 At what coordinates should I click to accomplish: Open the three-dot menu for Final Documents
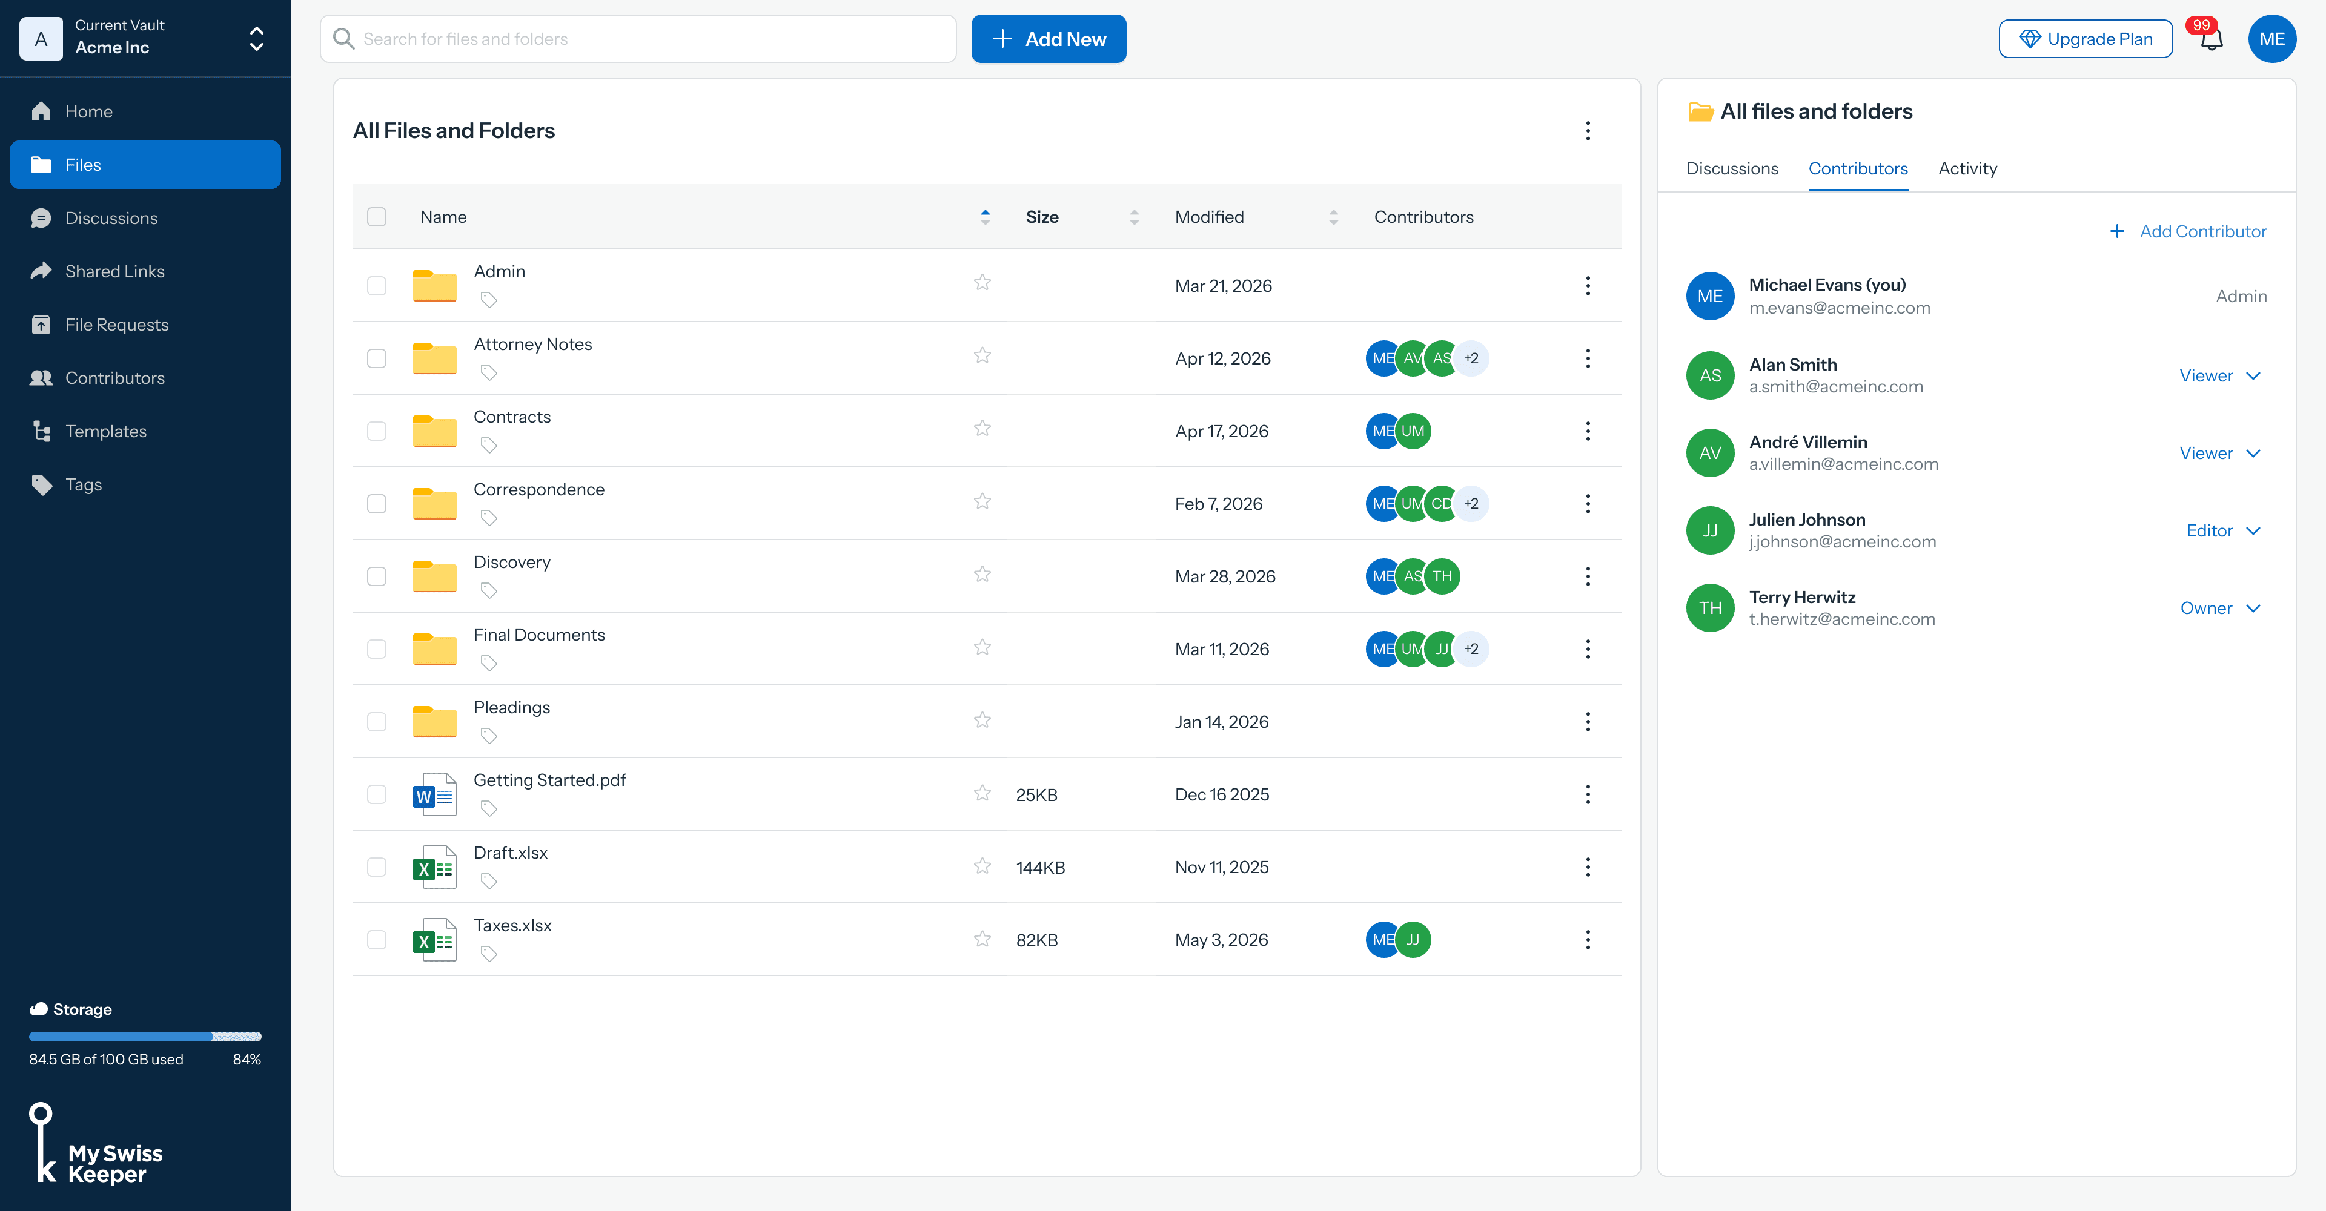(1588, 649)
